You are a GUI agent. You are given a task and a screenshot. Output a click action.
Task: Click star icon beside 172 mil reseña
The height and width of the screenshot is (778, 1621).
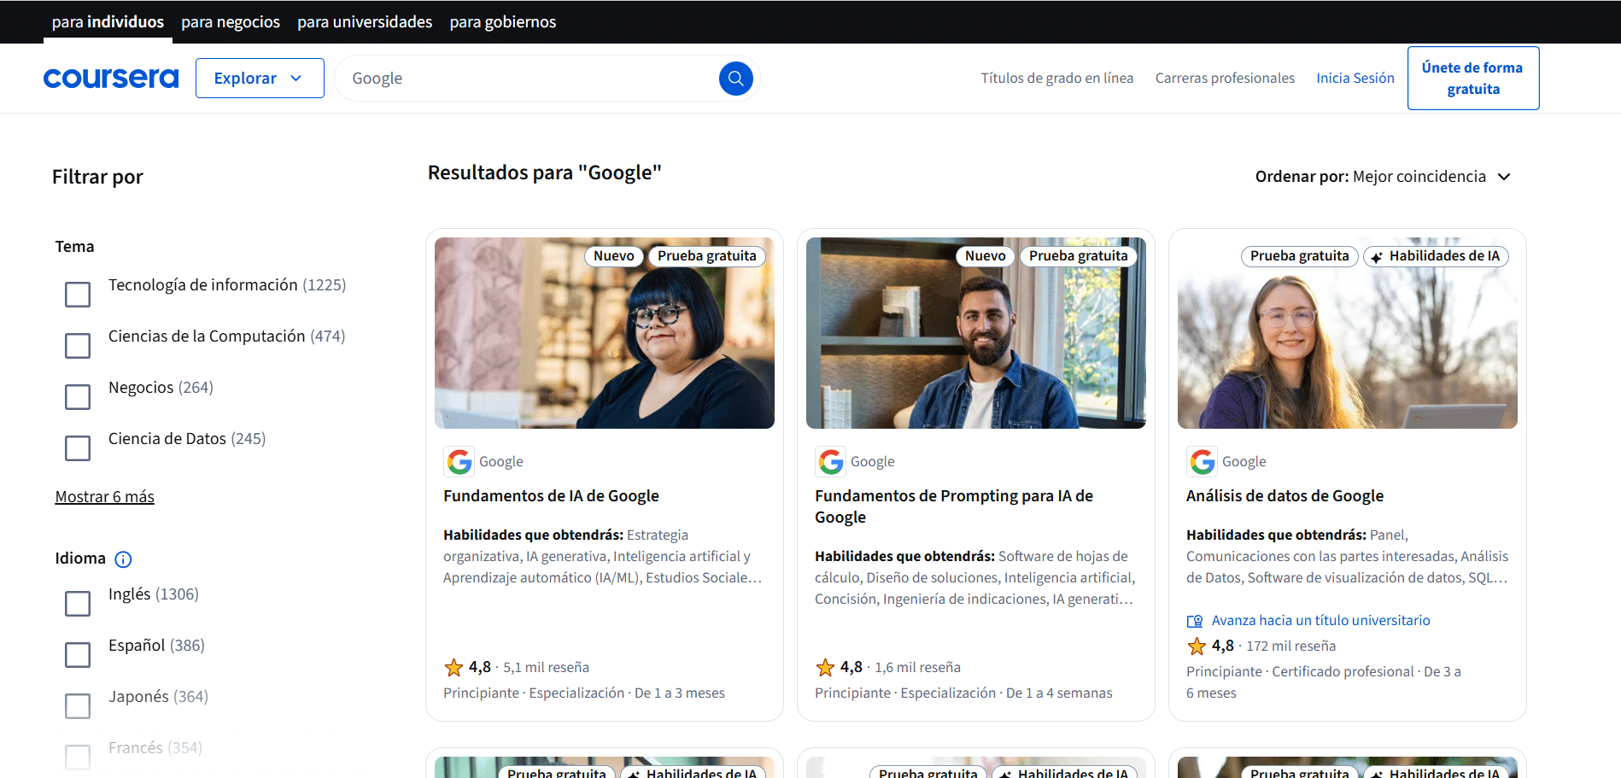[1197, 646]
